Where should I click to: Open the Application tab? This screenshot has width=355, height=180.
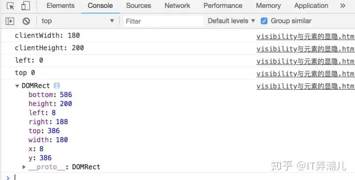[311, 5]
